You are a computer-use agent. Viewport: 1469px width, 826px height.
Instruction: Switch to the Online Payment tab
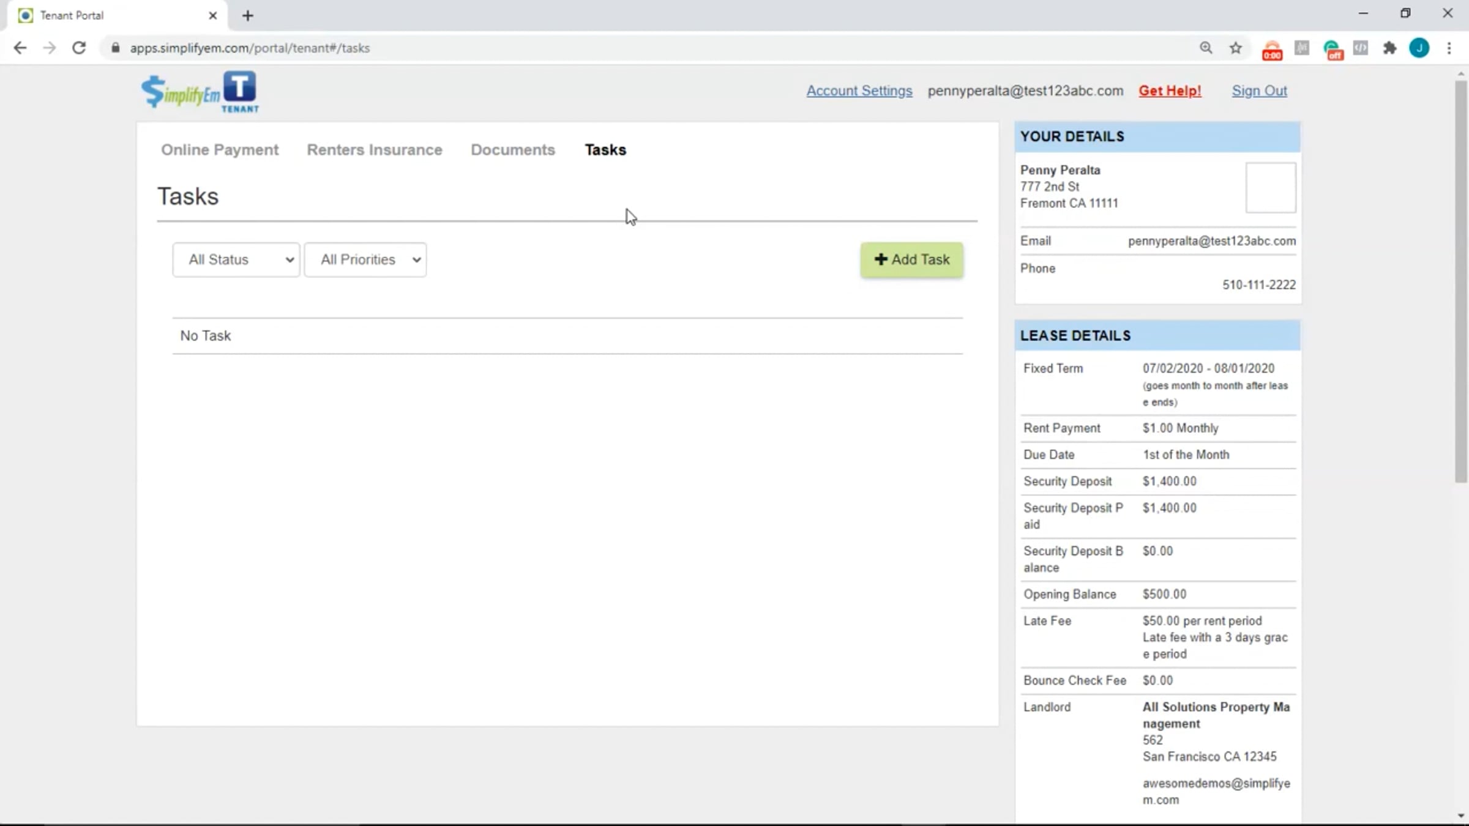point(220,150)
